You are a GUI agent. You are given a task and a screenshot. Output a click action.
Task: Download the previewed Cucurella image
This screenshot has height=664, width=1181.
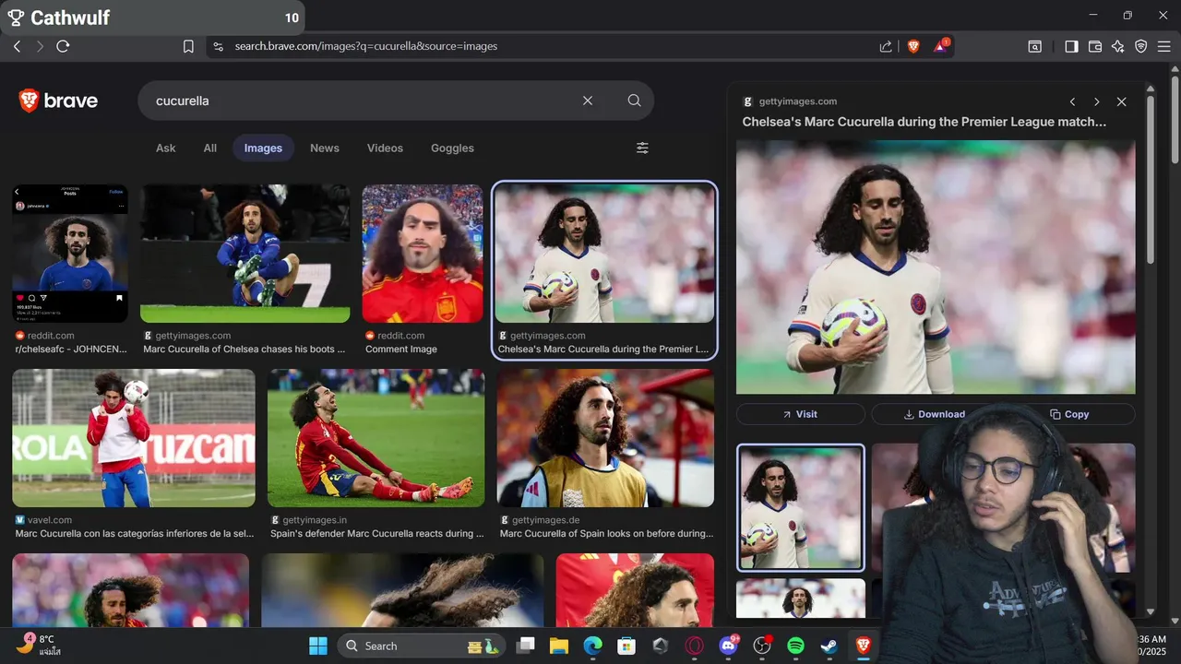(934, 414)
